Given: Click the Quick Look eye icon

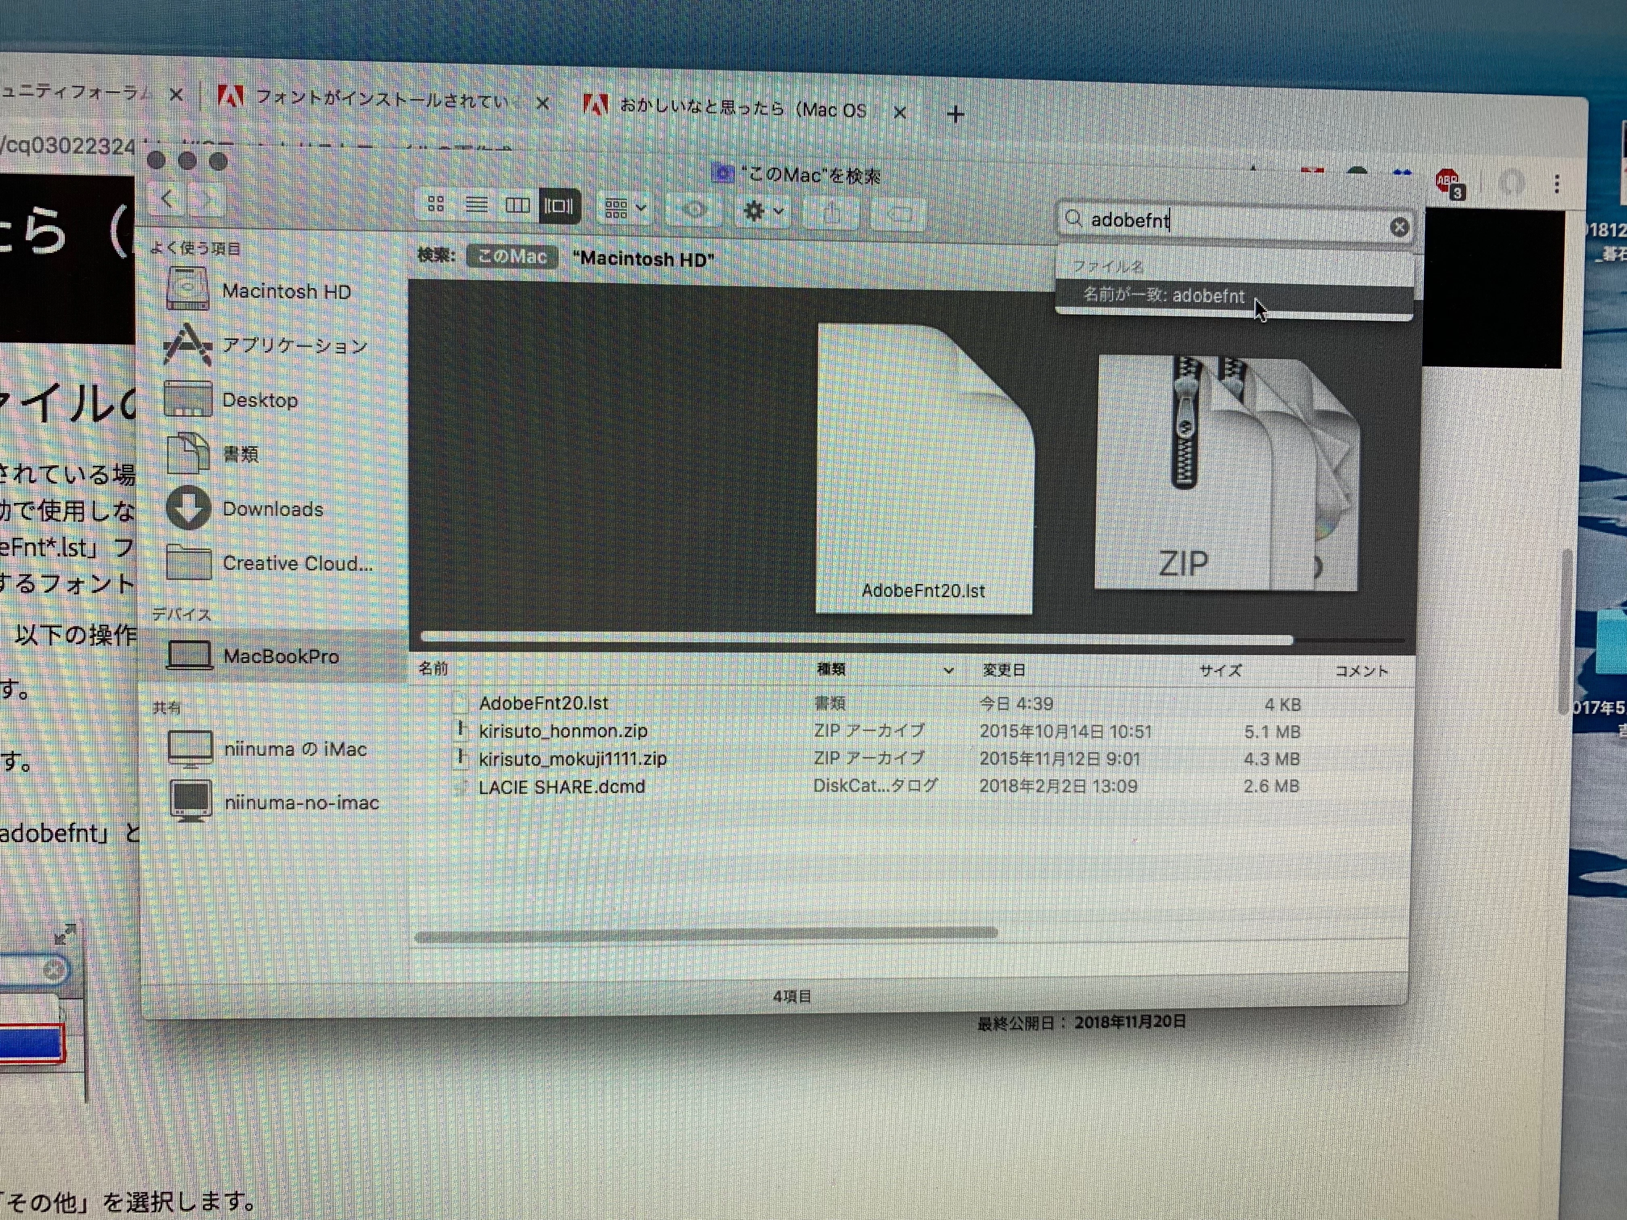Looking at the screenshot, I should pyautogui.click(x=694, y=210).
